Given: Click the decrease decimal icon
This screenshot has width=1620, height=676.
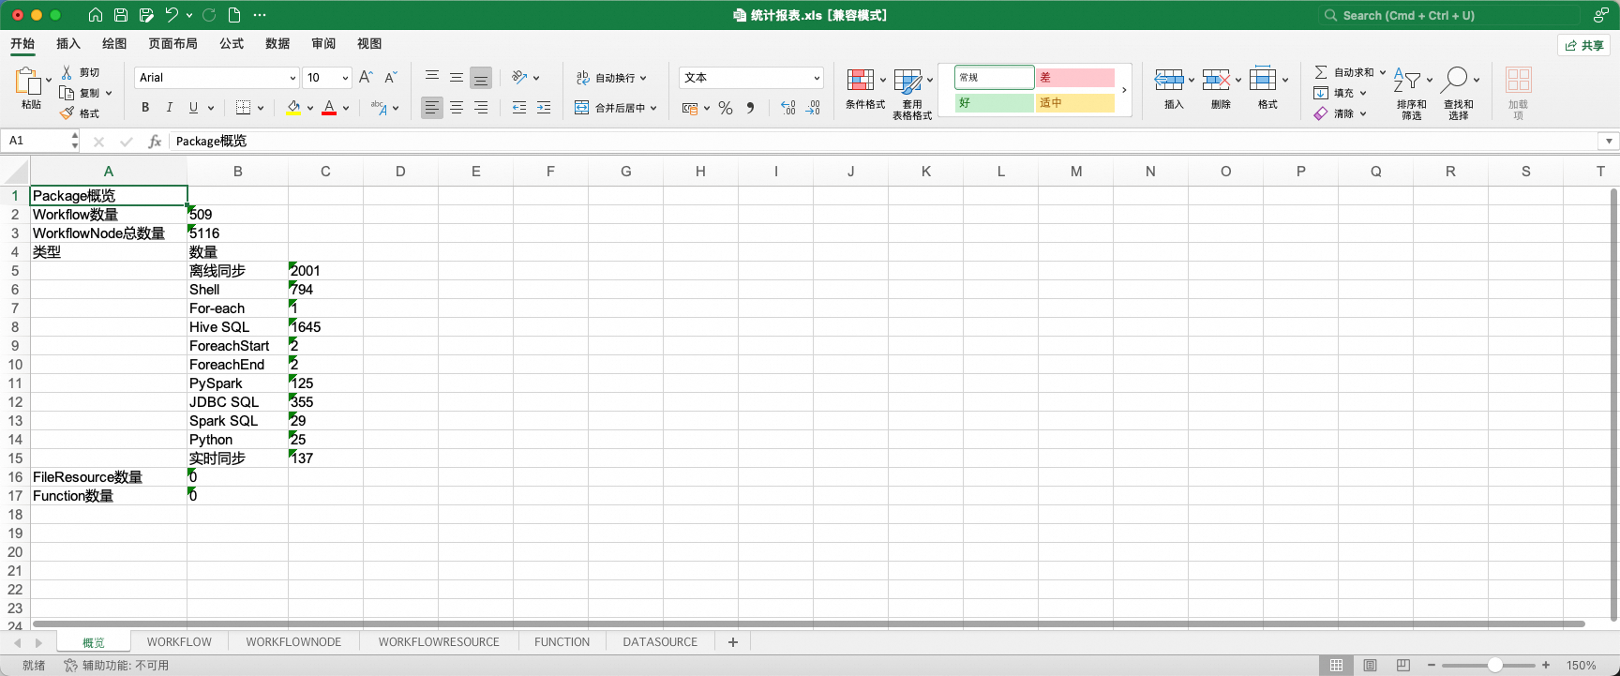Looking at the screenshot, I should pyautogui.click(x=813, y=108).
